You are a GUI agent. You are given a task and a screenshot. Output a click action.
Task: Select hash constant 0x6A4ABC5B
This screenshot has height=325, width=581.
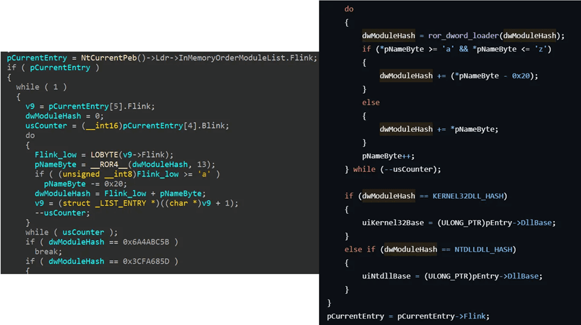point(146,242)
